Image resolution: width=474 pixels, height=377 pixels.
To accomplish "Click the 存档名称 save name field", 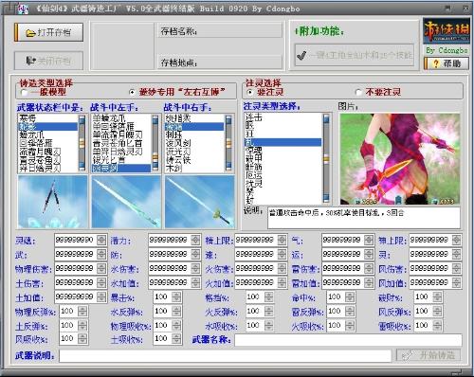I will [220, 31].
